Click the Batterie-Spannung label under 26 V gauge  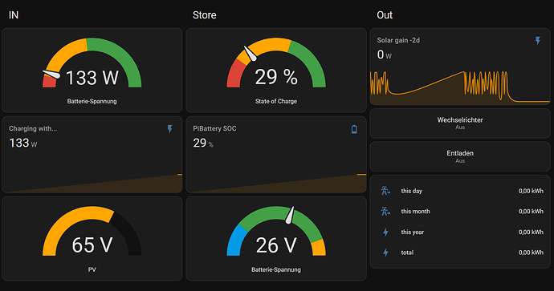[x=276, y=269]
